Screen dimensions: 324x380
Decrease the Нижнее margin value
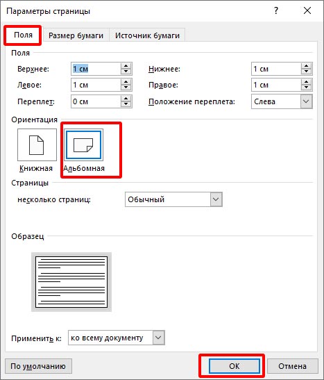click(x=307, y=72)
